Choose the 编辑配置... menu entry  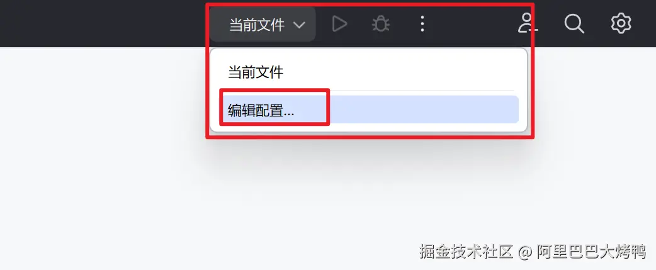(x=369, y=110)
